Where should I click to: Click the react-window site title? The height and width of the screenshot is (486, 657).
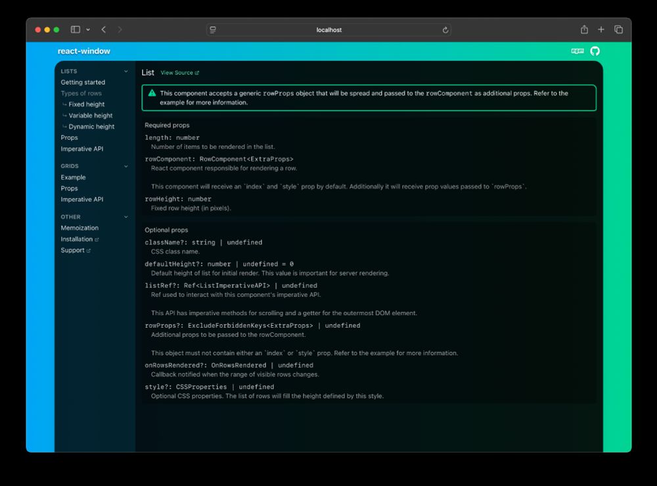(84, 51)
